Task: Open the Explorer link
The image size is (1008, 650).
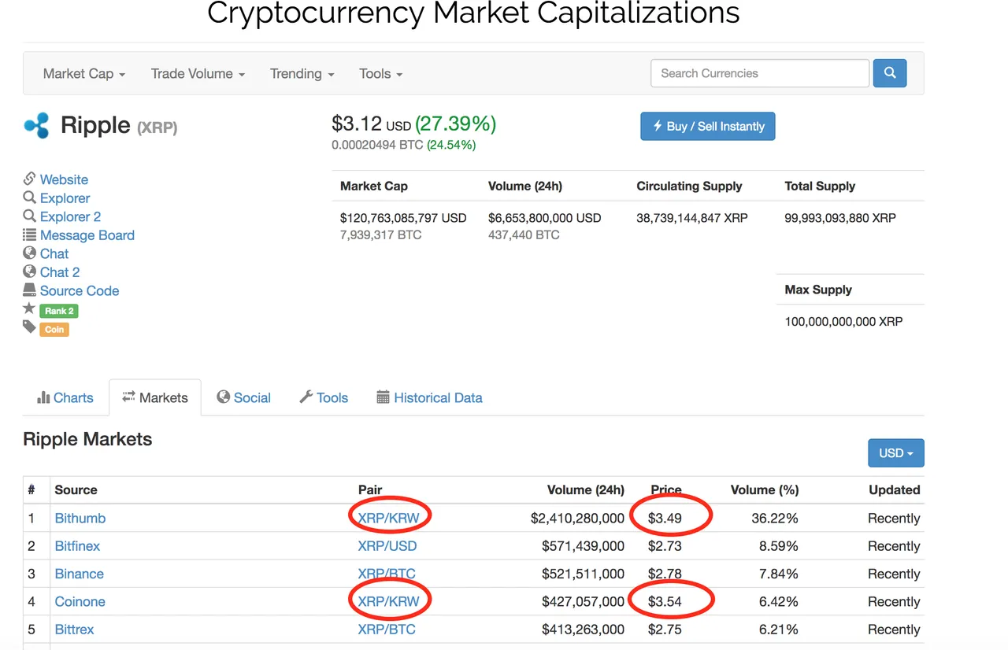Action: pyautogui.click(x=65, y=198)
